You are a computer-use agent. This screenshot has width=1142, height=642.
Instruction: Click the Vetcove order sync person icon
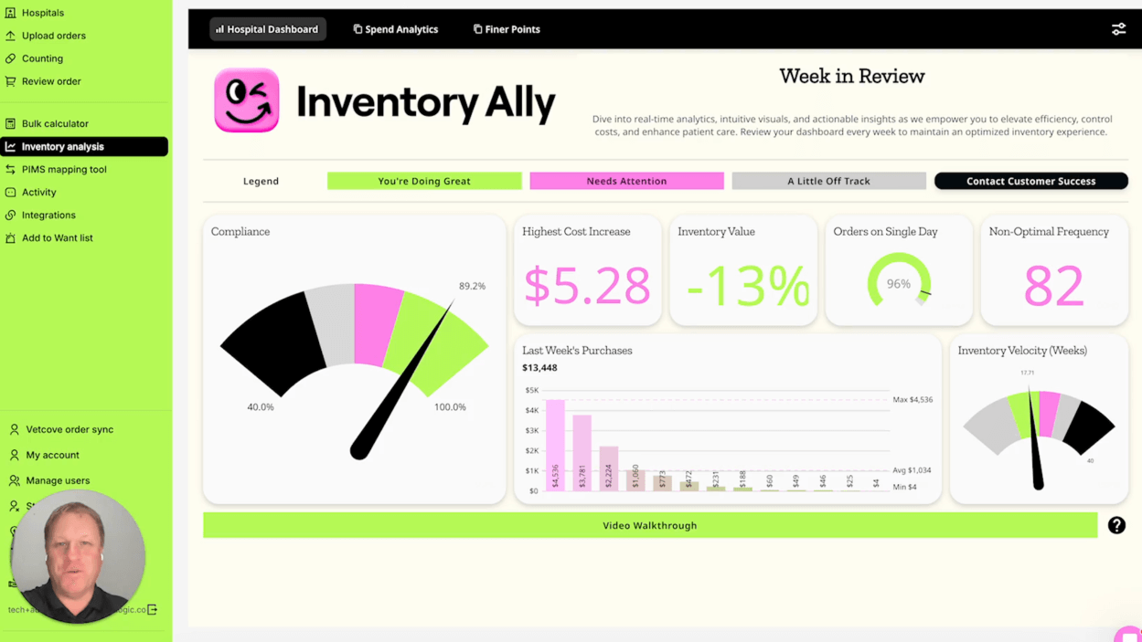point(15,429)
